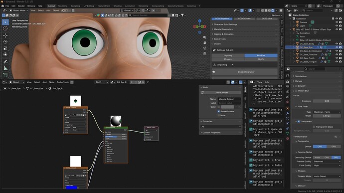Click the Exposure value slider
Viewport: 344px width, 193px height.
327,101
